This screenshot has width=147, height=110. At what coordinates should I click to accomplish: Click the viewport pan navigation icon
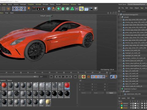tap(108, 13)
